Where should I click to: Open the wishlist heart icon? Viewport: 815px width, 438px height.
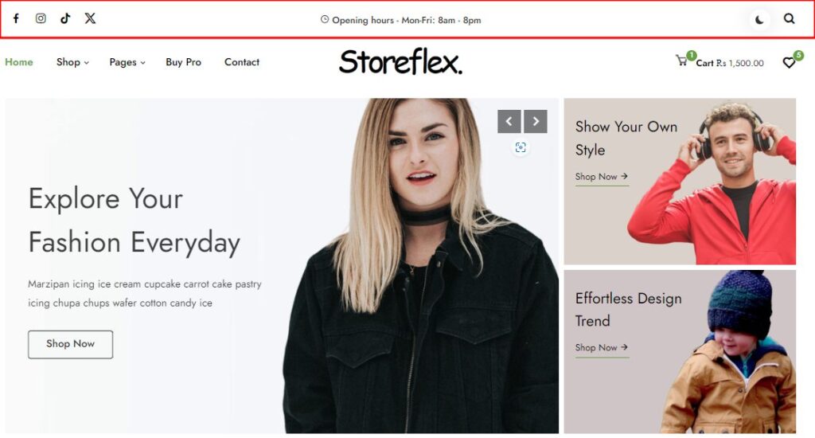(x=789, y=62)
